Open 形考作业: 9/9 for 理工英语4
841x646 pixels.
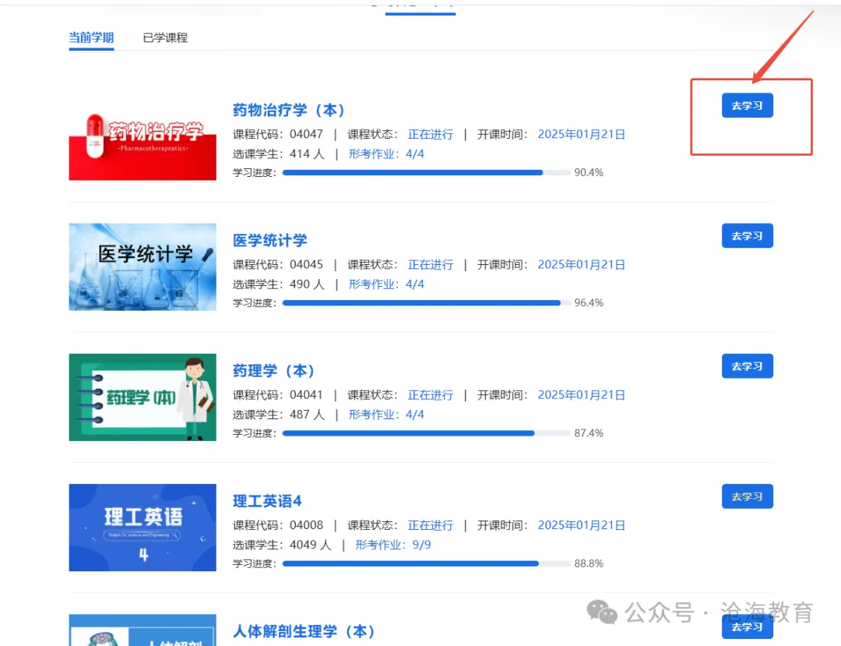pos(393,545)
